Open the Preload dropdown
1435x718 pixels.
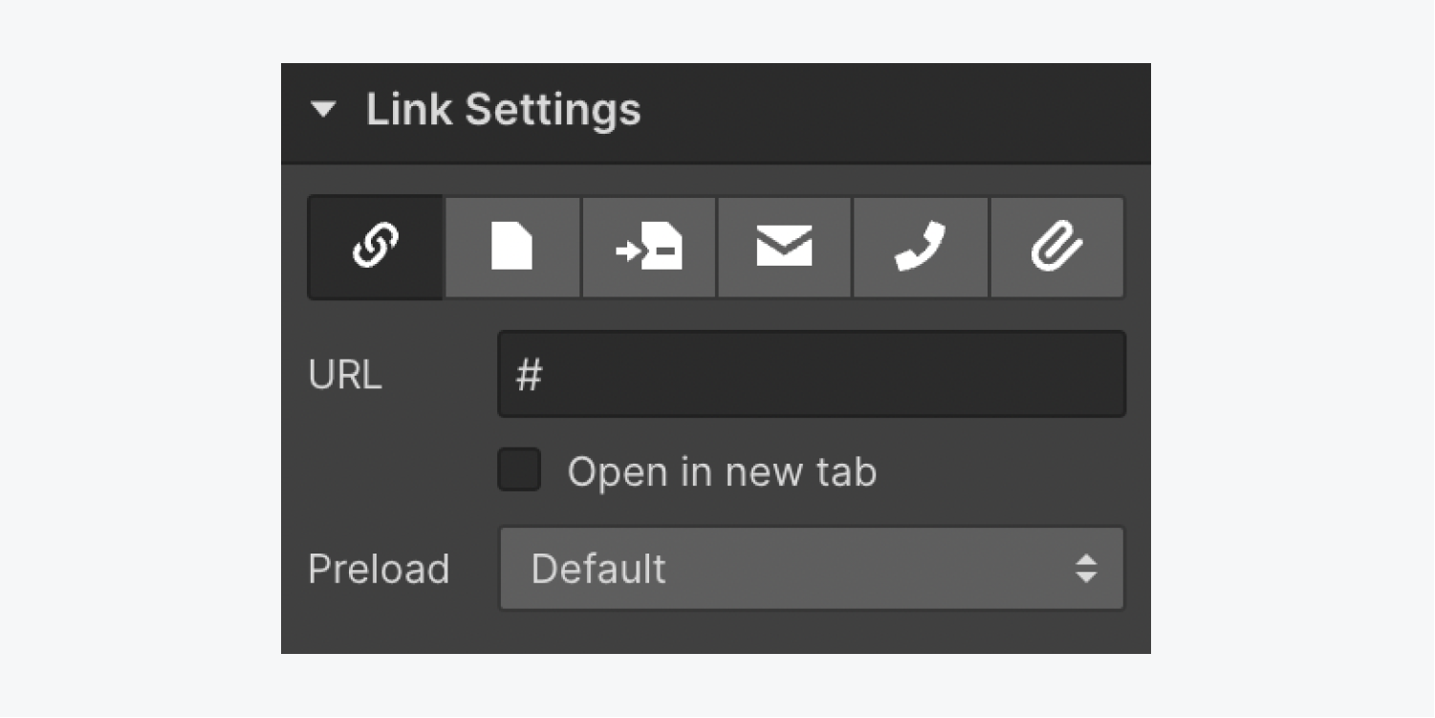pyautogui.click(x=812, y=568)
